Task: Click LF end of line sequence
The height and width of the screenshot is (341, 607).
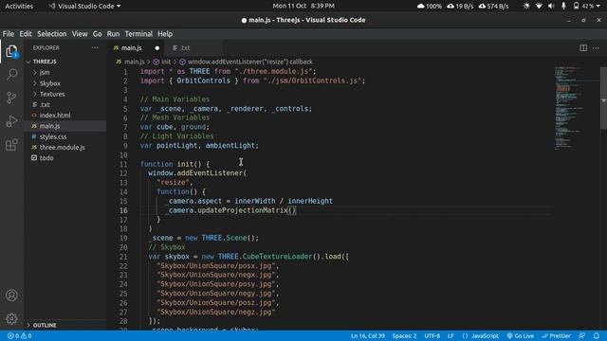Action: [x=451, y=336]
